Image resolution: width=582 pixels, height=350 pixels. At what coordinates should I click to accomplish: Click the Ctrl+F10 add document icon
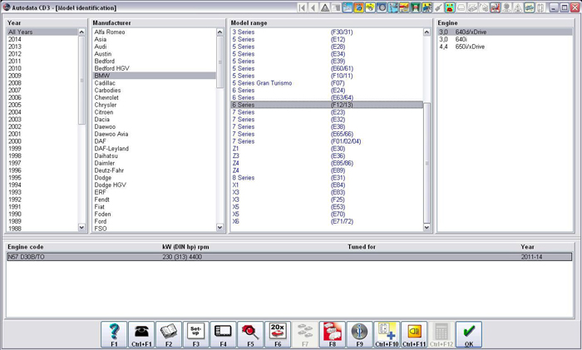tap(387, 334)
